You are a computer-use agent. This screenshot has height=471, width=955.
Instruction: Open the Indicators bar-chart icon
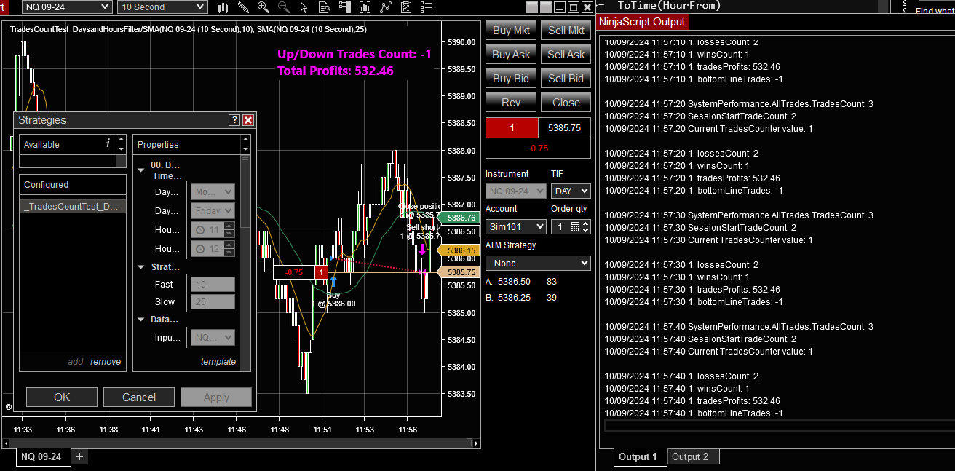click(365, 8)
